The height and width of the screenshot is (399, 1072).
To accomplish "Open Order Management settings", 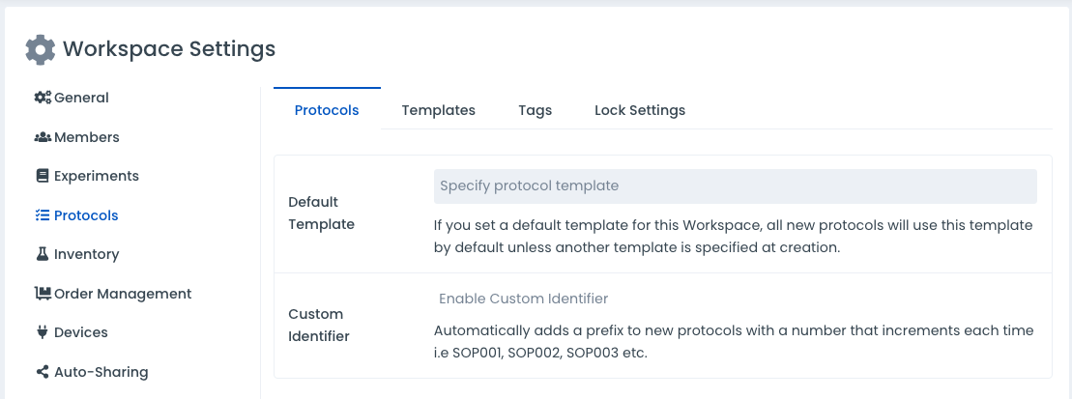I will 123,294.
